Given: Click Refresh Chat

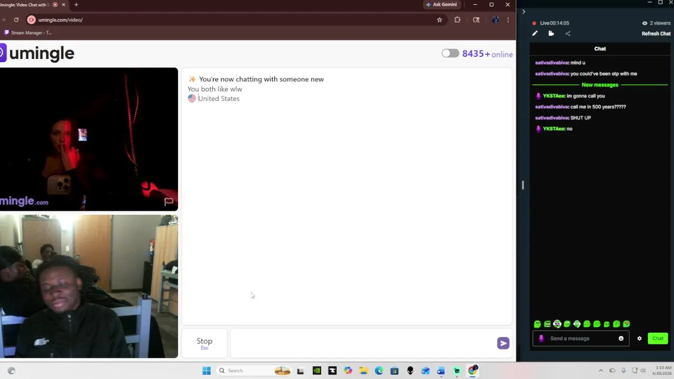Looking at the screenshot, I should pos(656,34).
